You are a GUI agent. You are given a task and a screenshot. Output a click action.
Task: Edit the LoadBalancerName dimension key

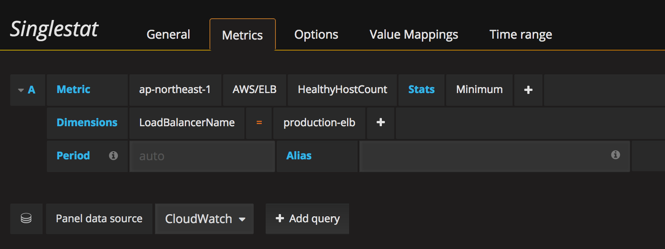187,123
